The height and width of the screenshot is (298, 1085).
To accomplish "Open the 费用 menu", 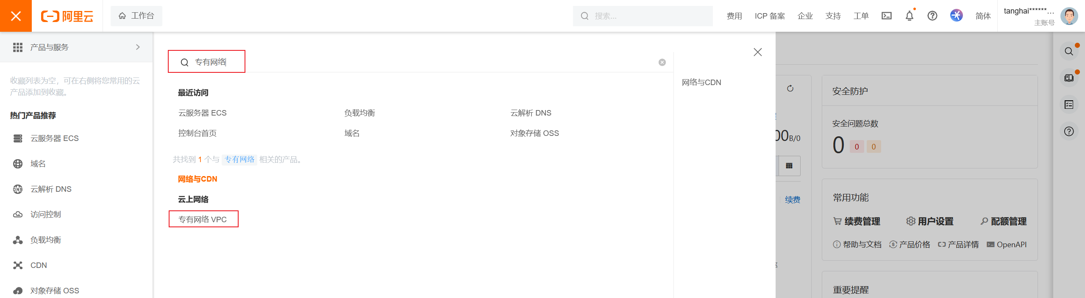I will 734,16.
